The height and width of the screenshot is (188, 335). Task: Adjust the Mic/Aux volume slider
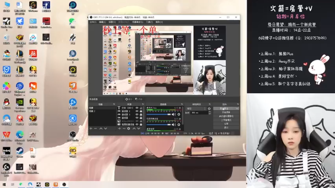[x=159, y=114]
